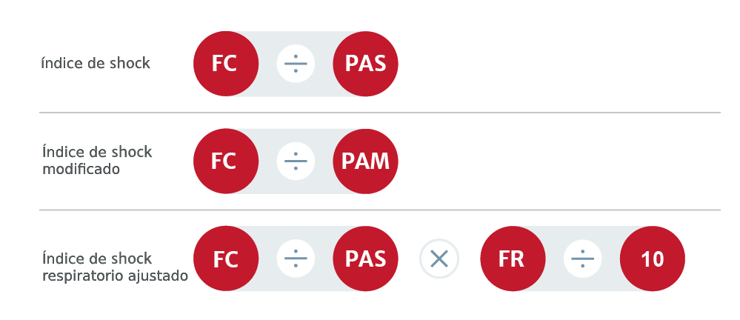
Task: Select the red PAM circle
Action: click(366, 161)
